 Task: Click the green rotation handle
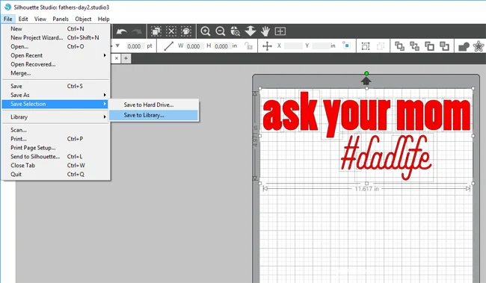coord(366,73)
